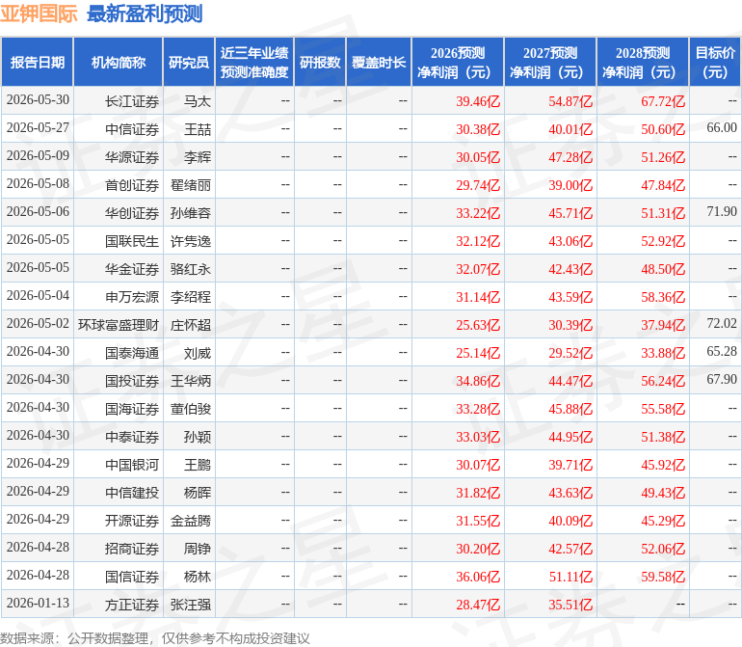The height and width of the screenshot is (647, 742).
Task: Click the 近三年业绩预测准确度 column header
Action: pyautogui.click(x=254, y=62)
